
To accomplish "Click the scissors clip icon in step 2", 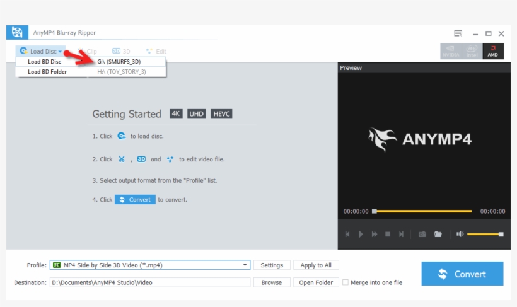I will [x=122, y=159].
